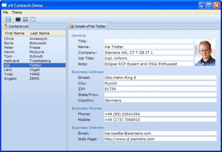Click the contact photo of Kai Tödter
The height and width of the screenshot is (152, 222).
pos(205,53)
